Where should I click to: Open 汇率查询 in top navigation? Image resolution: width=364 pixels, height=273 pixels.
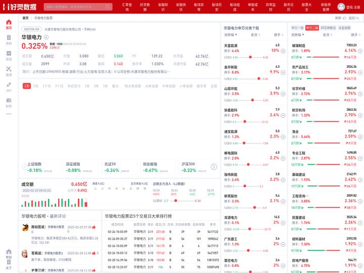[127, 7]
